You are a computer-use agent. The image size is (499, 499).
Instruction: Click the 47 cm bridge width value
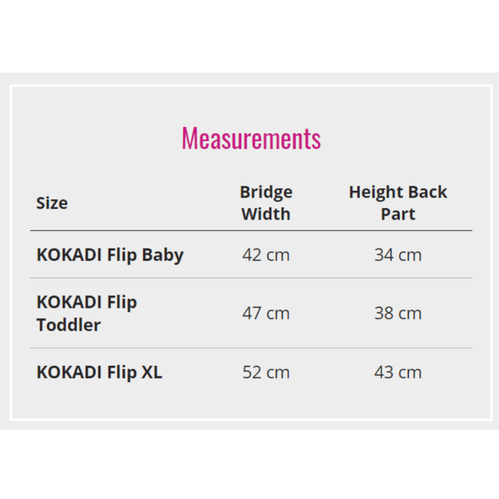[266, 313]
